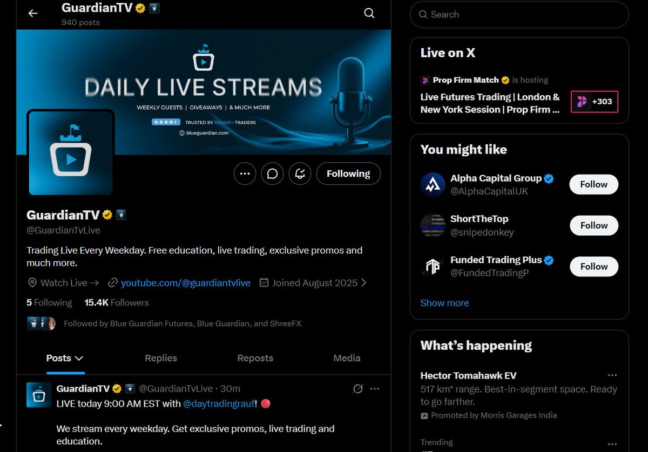Open the three-dot more options button
Image resolution: width=648 pixels, height=452 pixels.
[x=245, y=174]
